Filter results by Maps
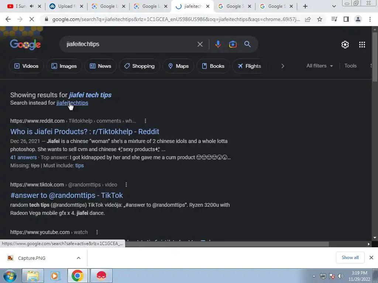 pyautogui.click(x=178, y=66)
